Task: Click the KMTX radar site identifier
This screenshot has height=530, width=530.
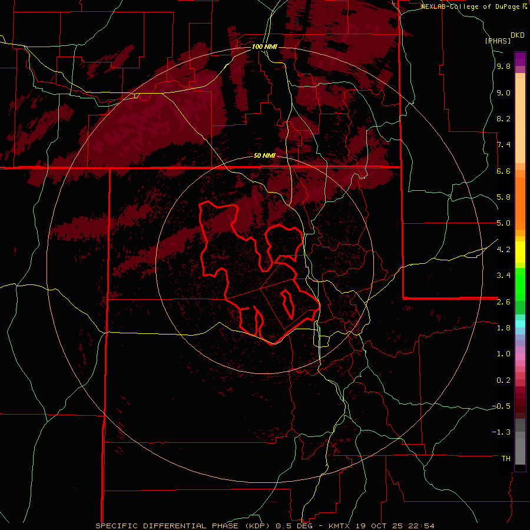Action: [x=338, y=526]
